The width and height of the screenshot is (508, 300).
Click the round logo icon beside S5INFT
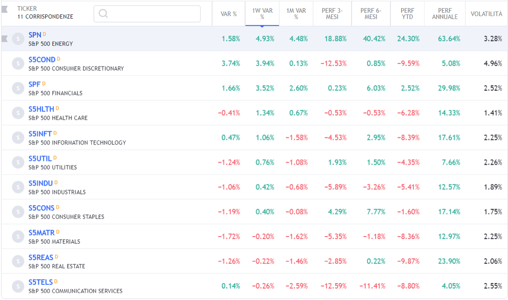point(18,138)
